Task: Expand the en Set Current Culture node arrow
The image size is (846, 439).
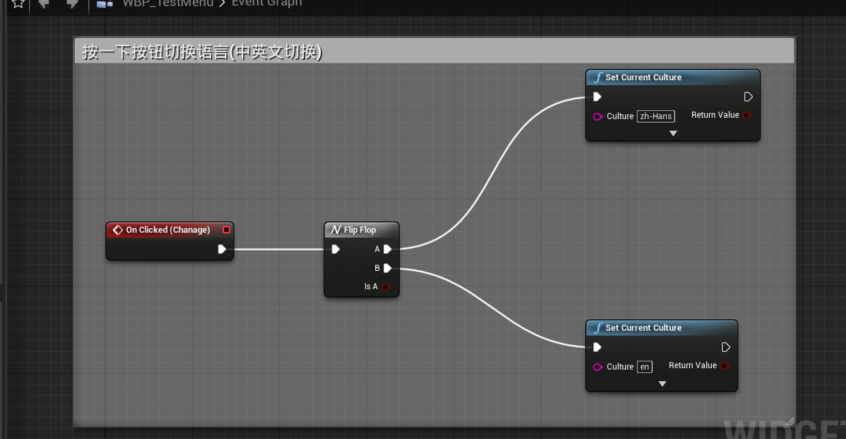Action: [x=662, y=385]
